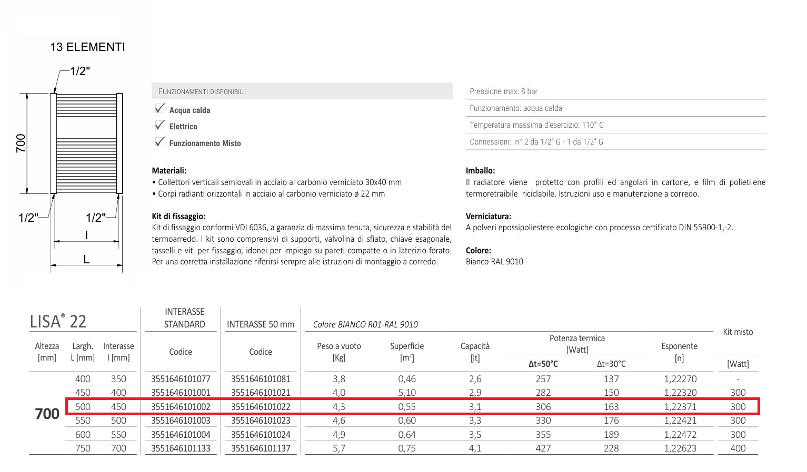The height and width of the screenshot is (472, 807).
Task: Click the Kit misto column header
Action: (738, 332)
